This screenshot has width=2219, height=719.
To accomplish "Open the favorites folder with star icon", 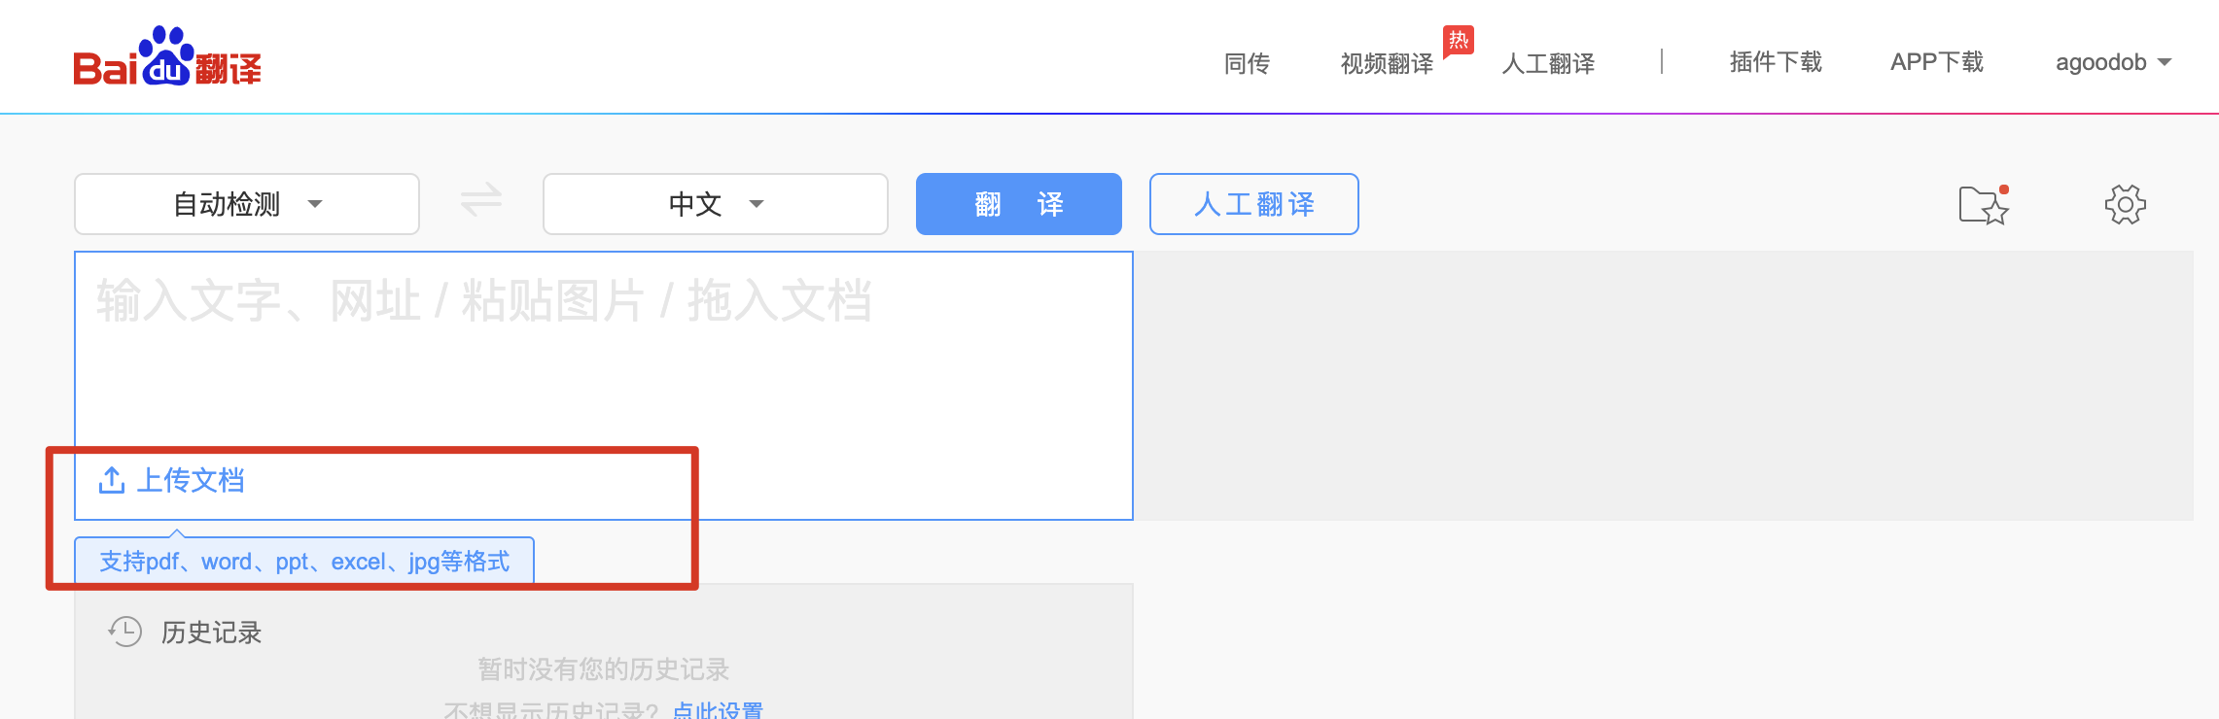I will pos(1983,205).
